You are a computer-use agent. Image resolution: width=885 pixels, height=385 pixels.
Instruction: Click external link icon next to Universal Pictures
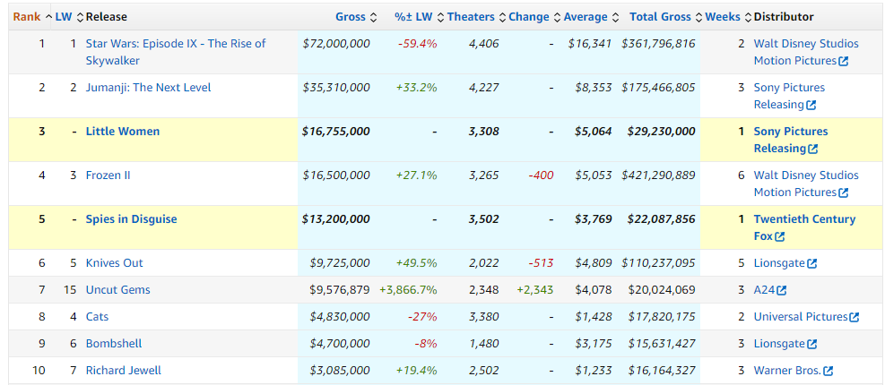(x=854, y=317)
